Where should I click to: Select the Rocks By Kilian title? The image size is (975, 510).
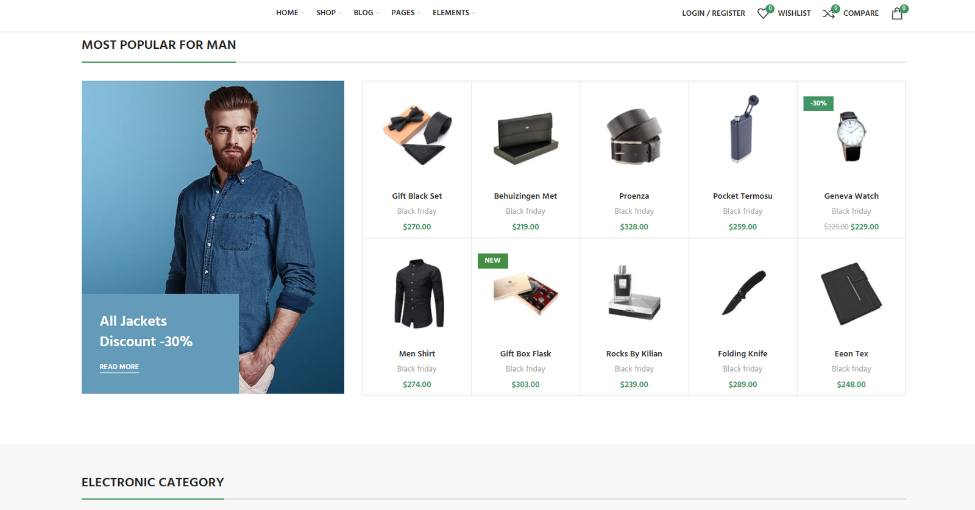click(x=634, y=354)
